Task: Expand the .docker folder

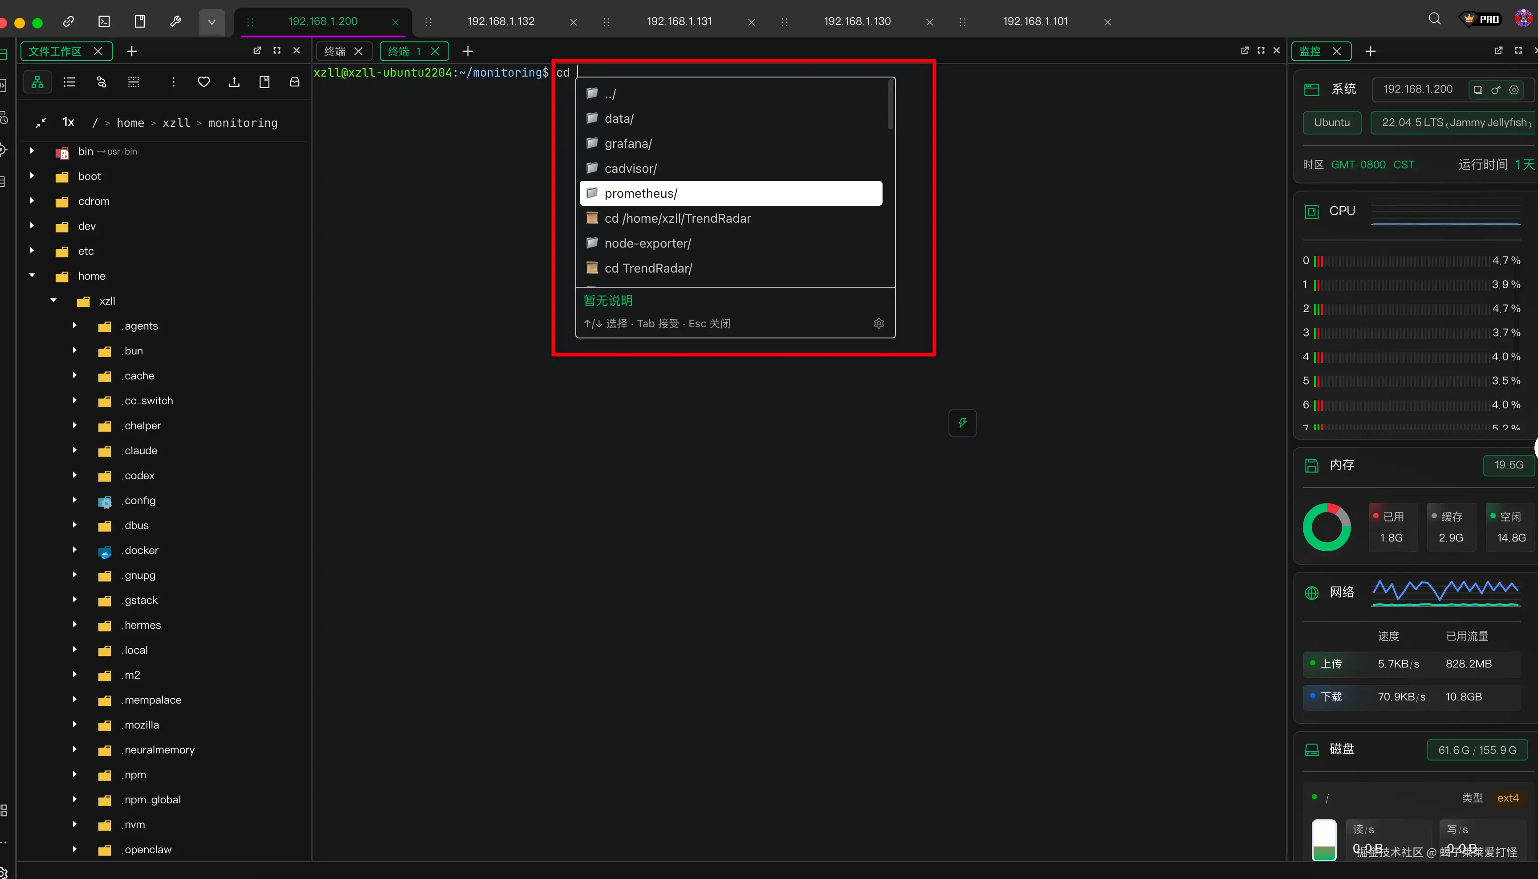Action: point(74,549)
